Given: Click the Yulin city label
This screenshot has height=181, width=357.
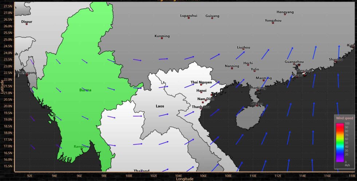Looking at the screenshot, I should [x=255, y=69].
